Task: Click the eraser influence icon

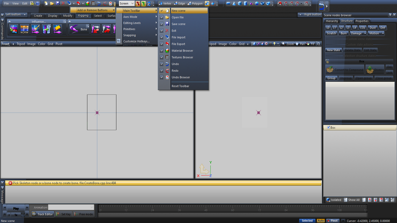Action: click(x=57, y=29)
